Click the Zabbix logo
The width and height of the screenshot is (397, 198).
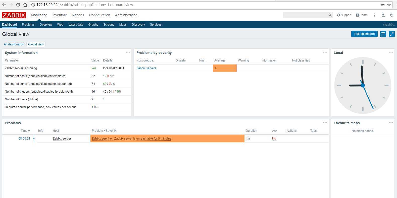(x=14, y=15)
